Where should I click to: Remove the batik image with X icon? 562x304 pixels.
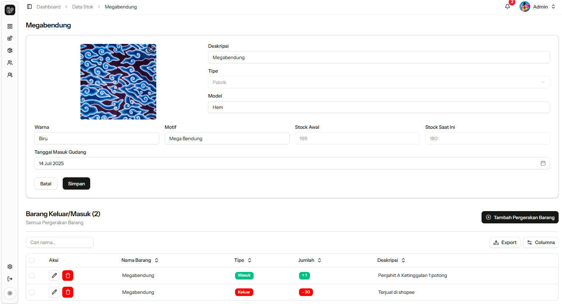click(x=151, y=49)
